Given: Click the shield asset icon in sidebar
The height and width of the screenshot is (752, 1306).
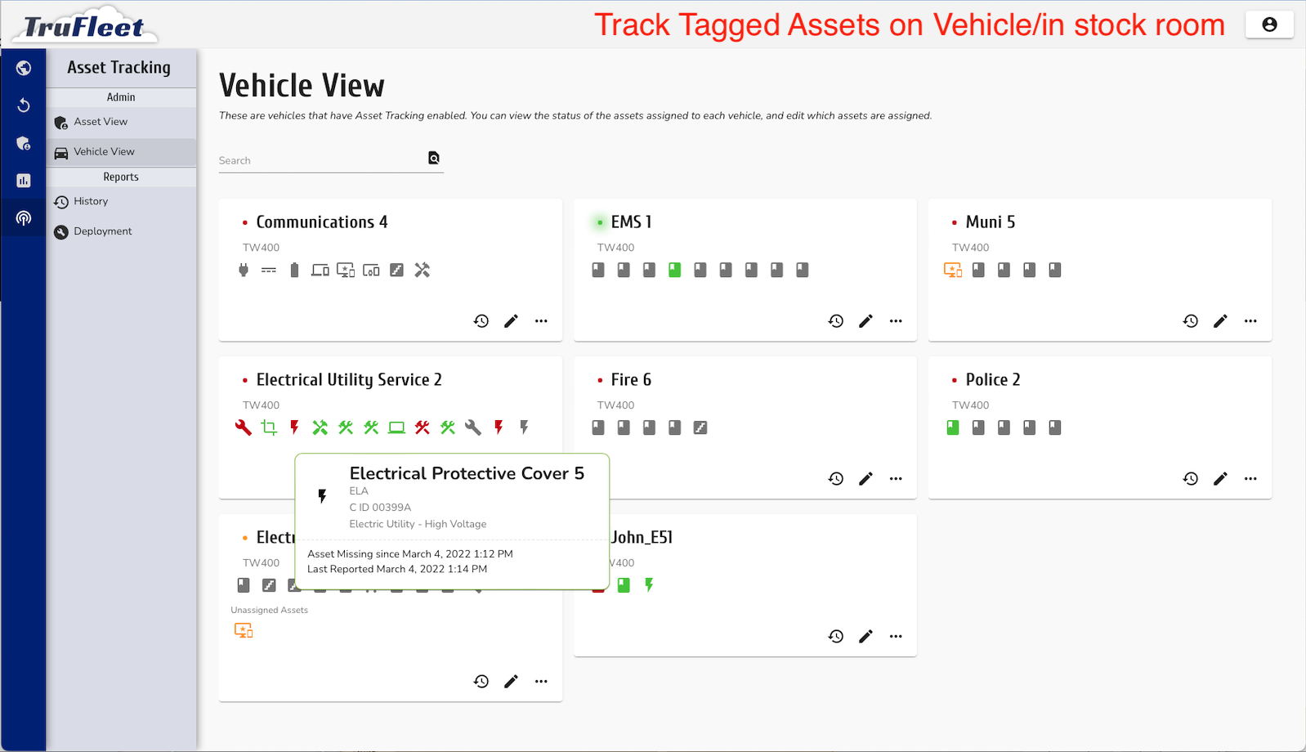Looking at the screenshot, I should tap(24, 143).
